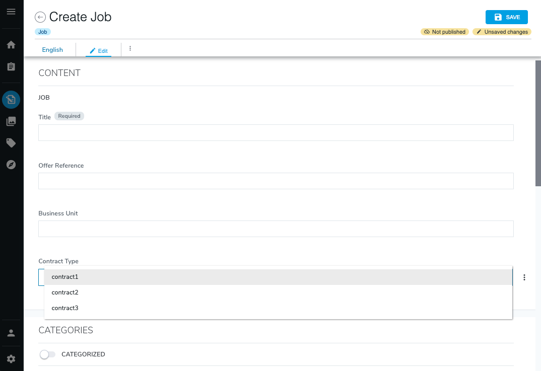Viewport: 541px width, 371px height.
Task: Open the clipboard tasks icon in the sidebar
Action: click(11, 66)
